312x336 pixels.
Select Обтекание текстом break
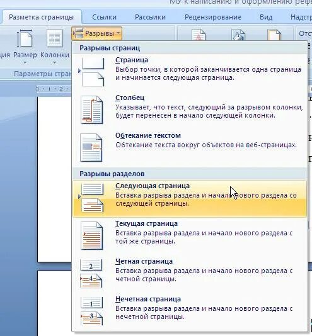pos(190,148)
